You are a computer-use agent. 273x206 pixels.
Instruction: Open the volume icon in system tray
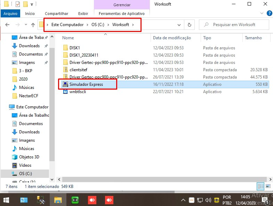pyautogui.click(x=208, y=200)
